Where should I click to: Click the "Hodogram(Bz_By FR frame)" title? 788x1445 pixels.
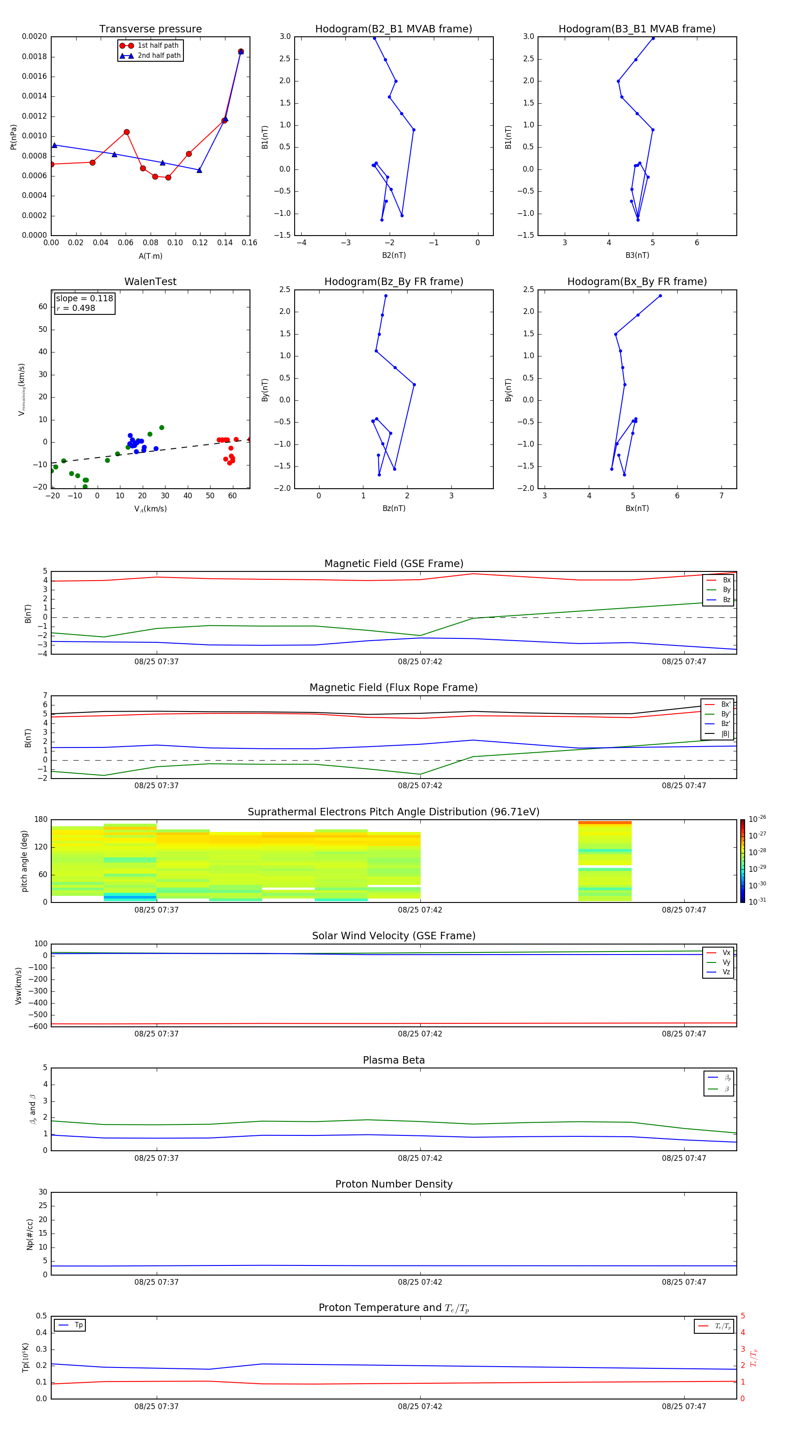(394, 282)
